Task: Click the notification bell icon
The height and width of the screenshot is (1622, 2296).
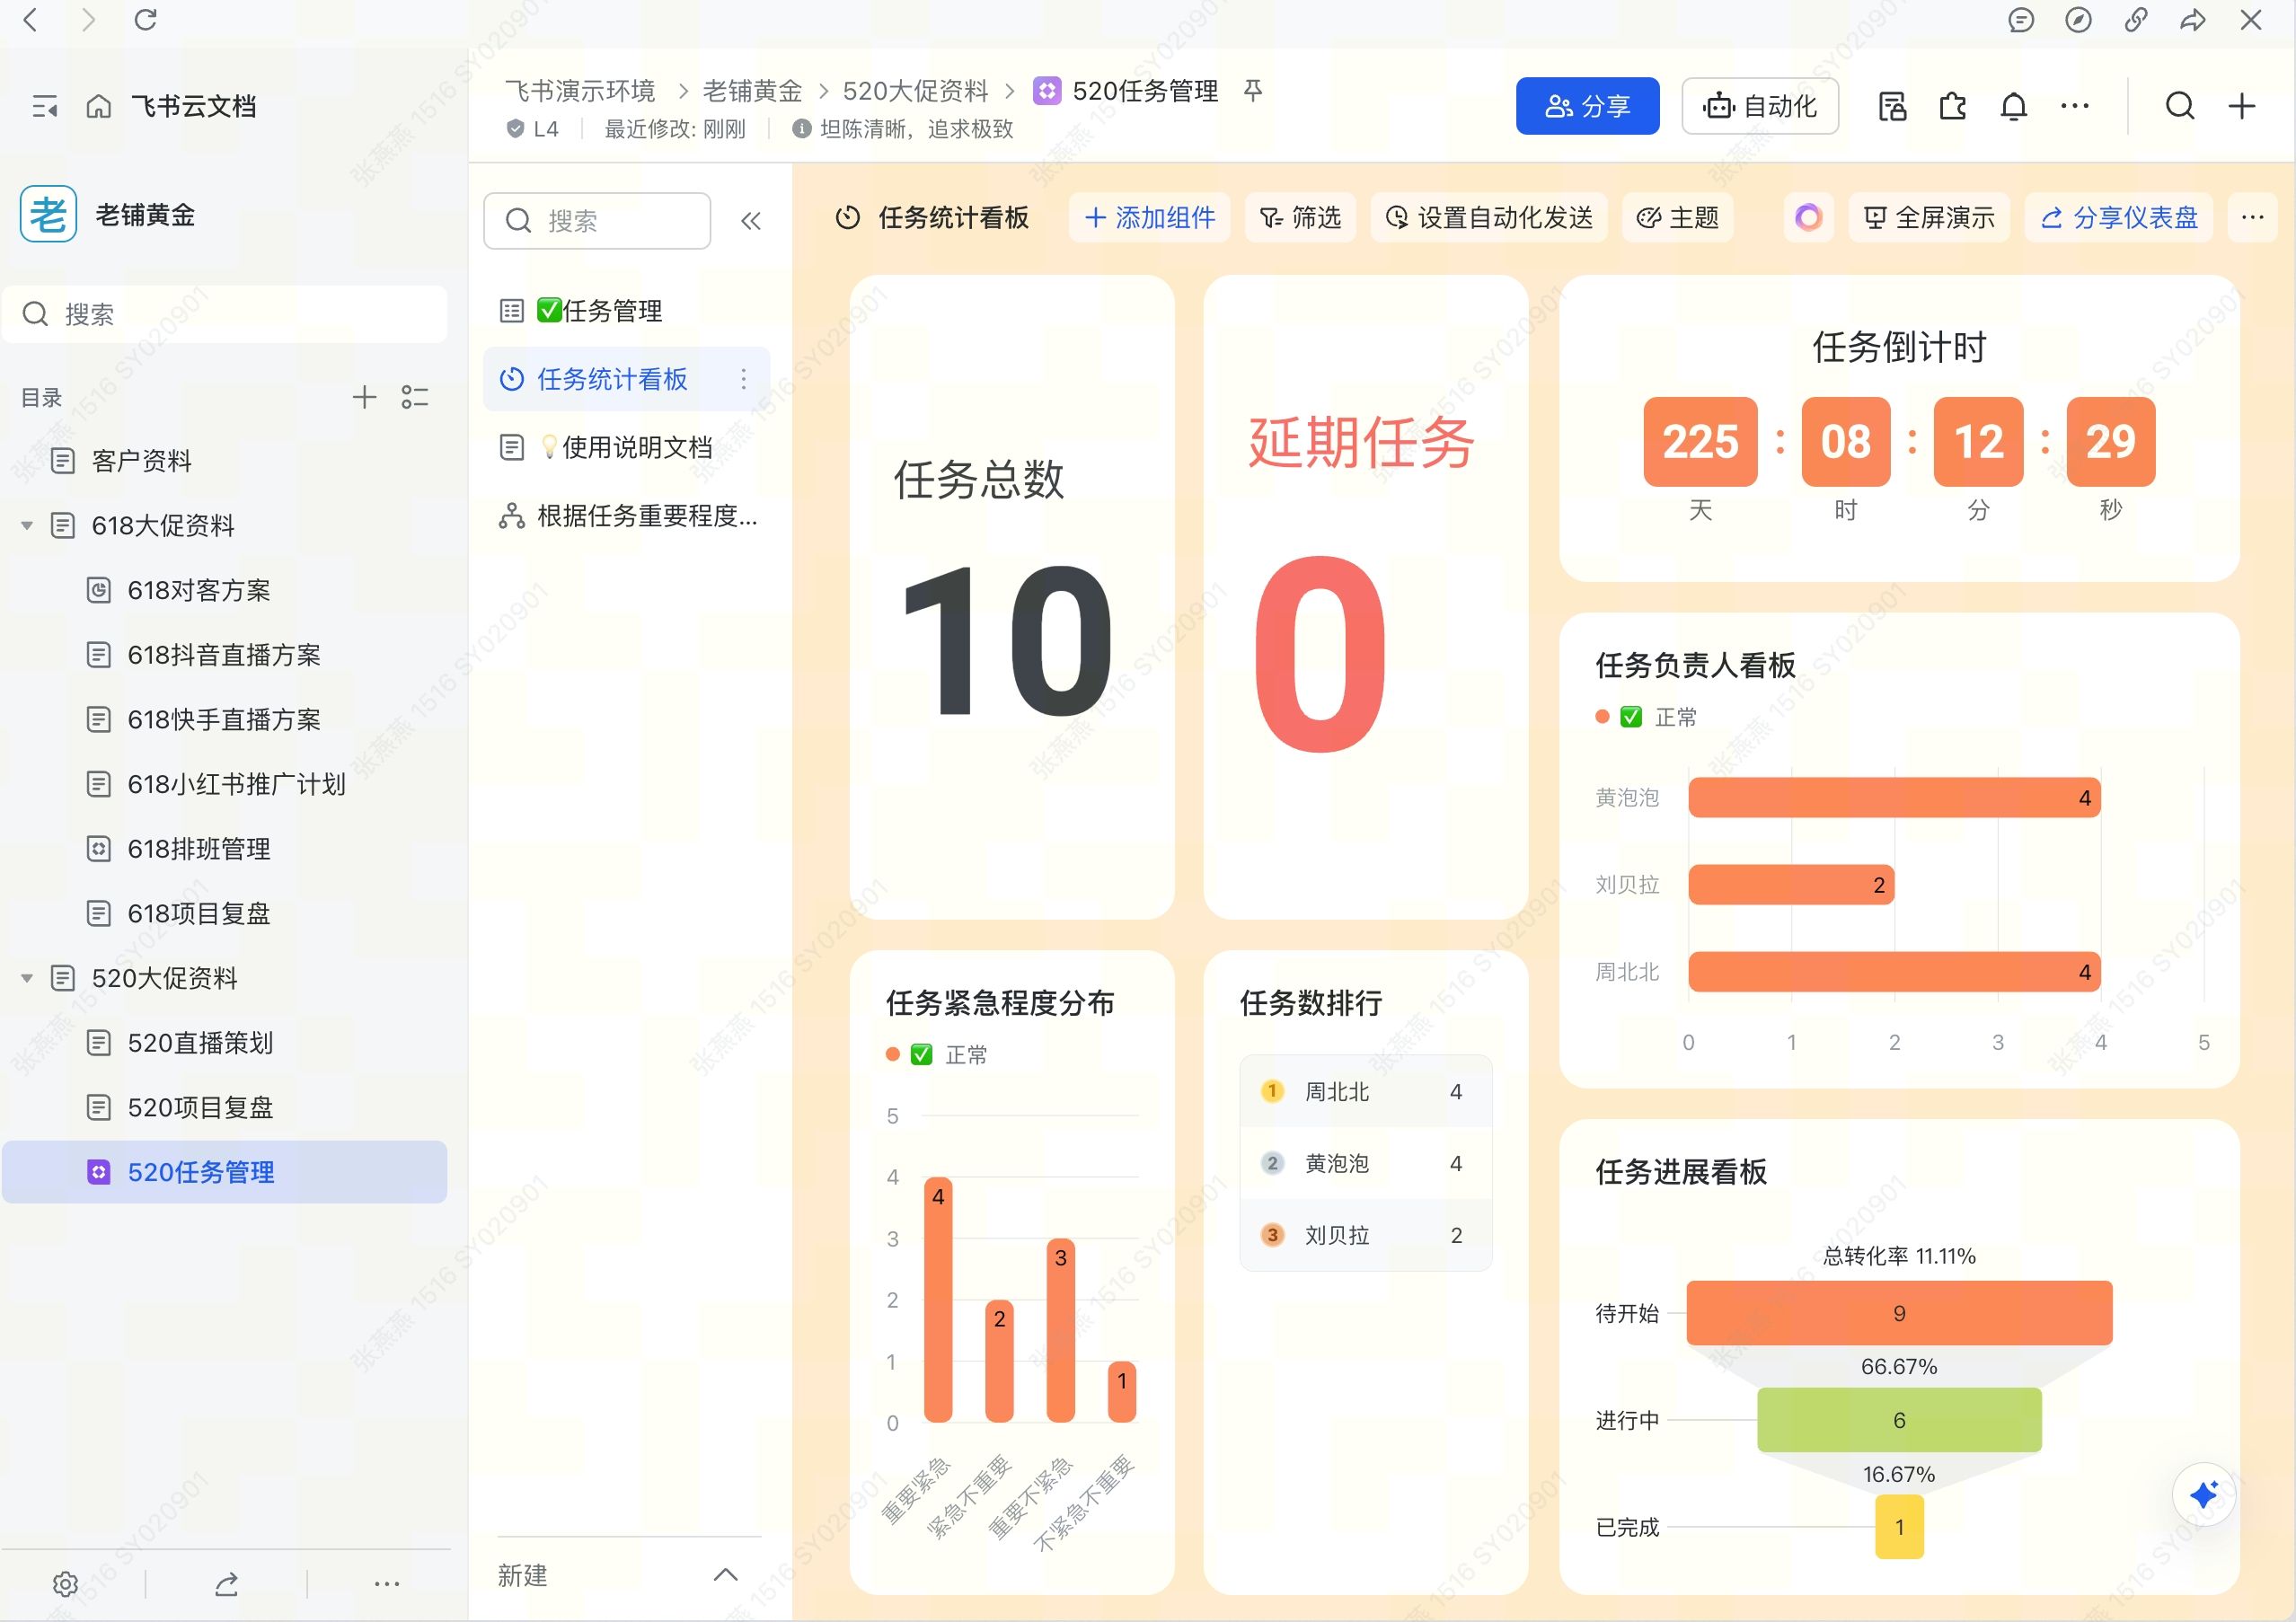Action: pyautogui.click(x=2013, y=106)
